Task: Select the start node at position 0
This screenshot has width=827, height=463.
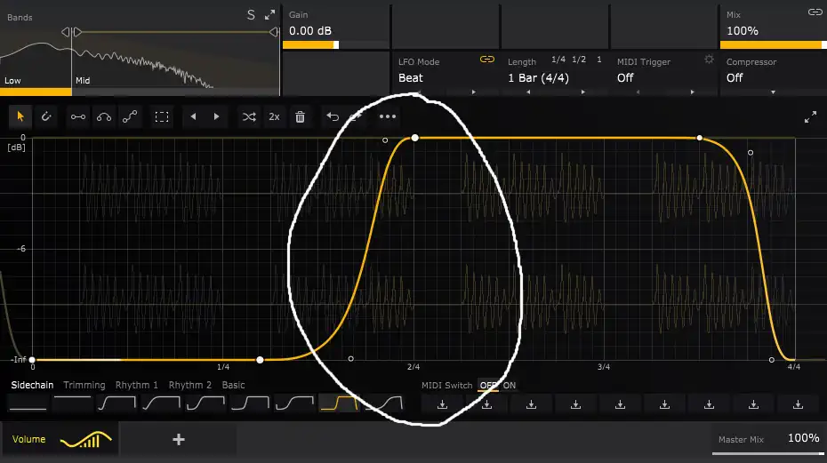Action: [32, 360]
